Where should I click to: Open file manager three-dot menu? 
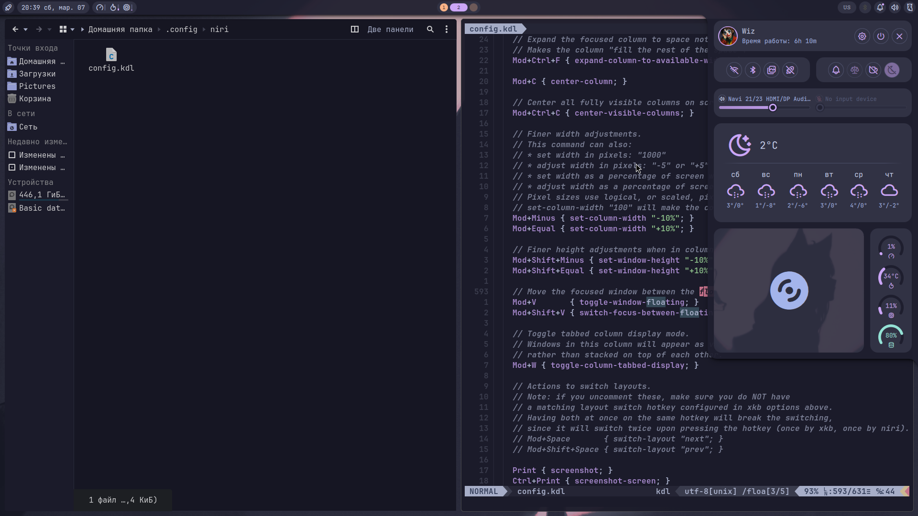pos(447,29)
